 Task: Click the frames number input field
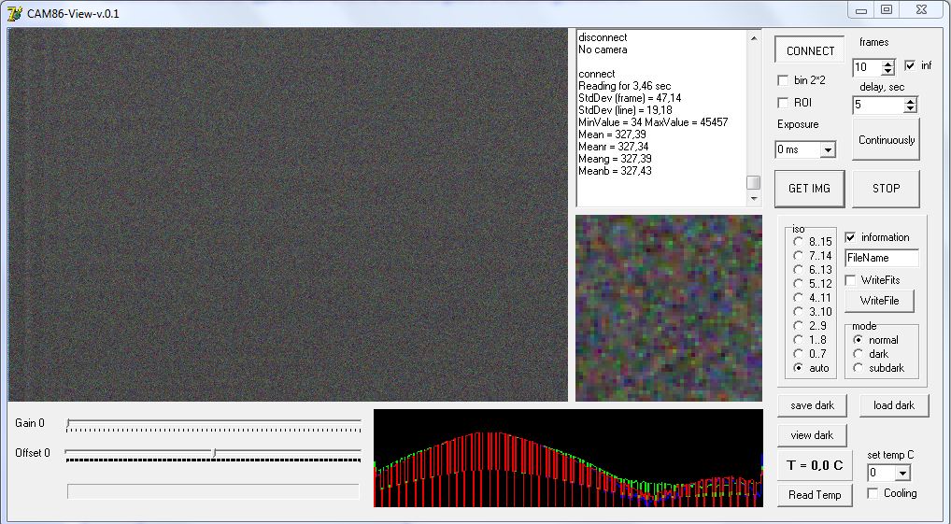pos(868,66)
